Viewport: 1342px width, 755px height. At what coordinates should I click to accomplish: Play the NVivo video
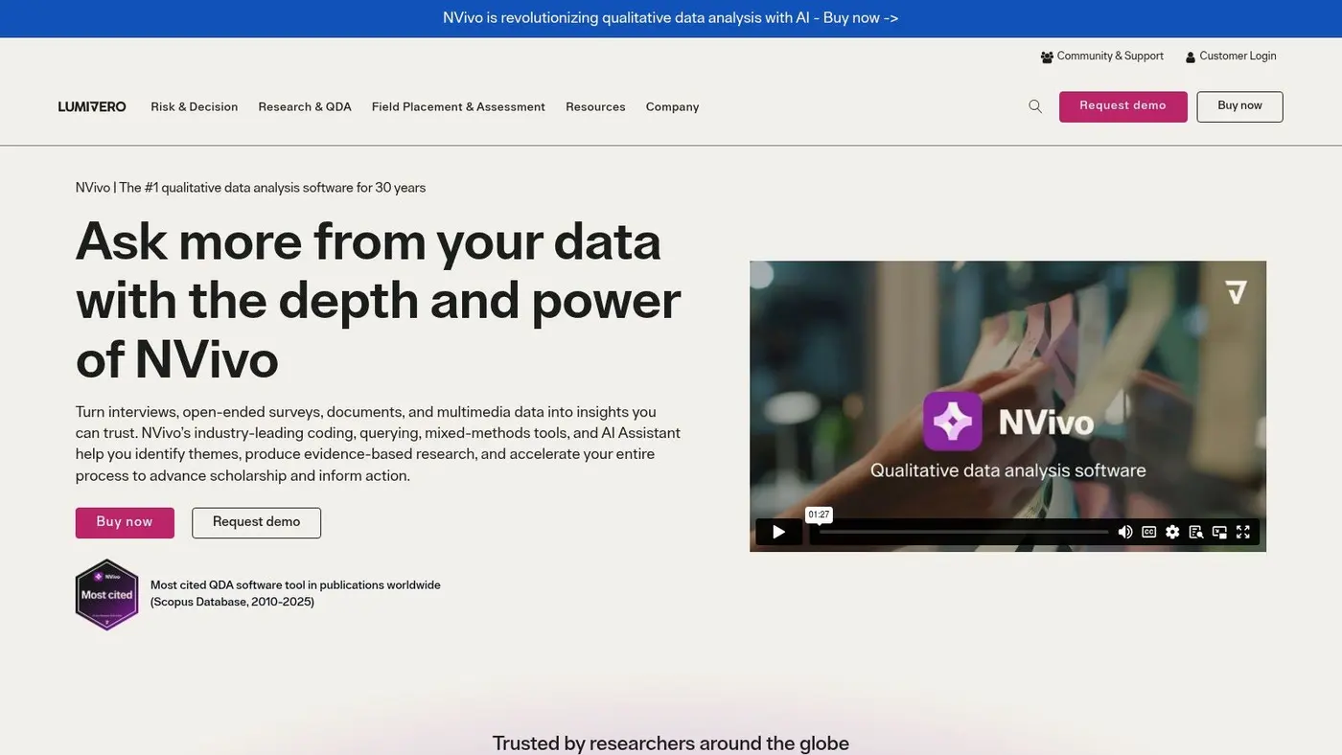(x=779, y=532)
